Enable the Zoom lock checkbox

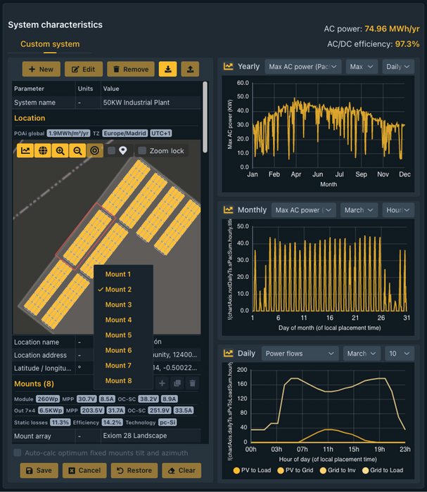[142, 150]
